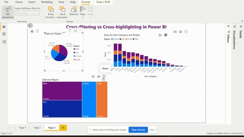Set bar chart interaction to None at top right

click(186, 32)
